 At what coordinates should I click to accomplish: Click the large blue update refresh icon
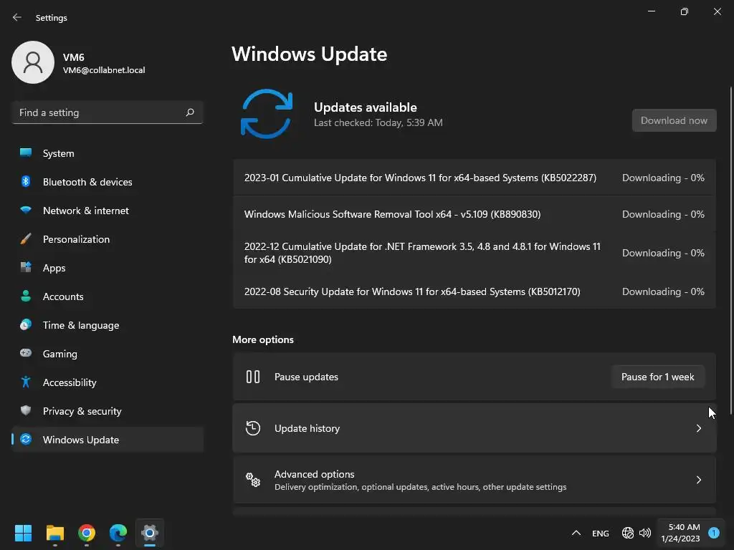click(267, 114)
